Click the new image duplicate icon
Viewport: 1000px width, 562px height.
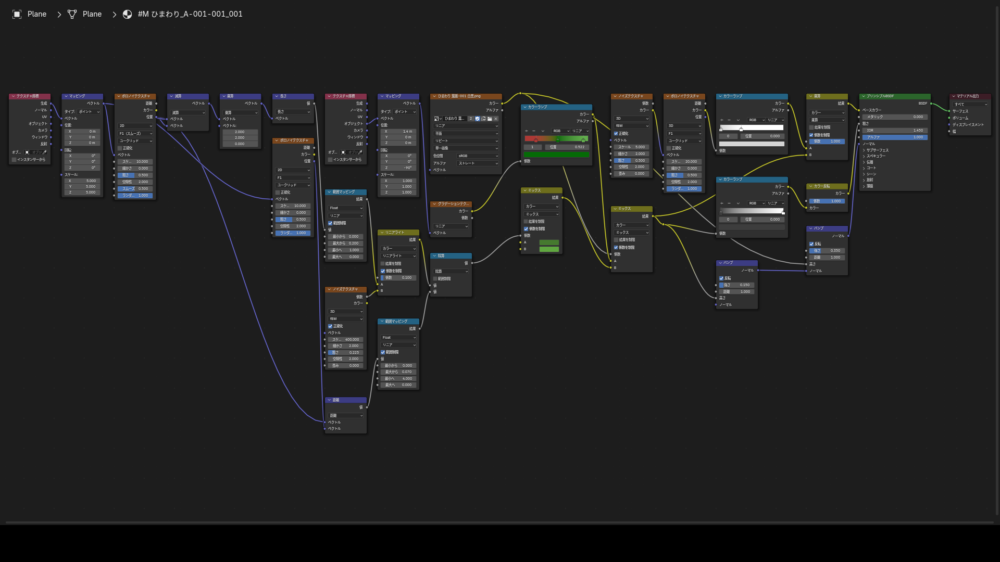pos(483,119)
